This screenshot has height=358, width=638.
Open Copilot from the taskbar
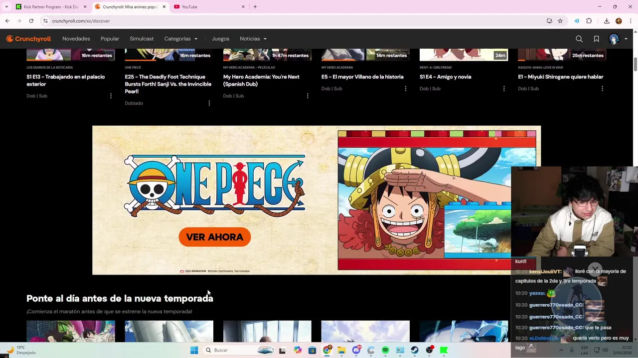pos(298,350)
